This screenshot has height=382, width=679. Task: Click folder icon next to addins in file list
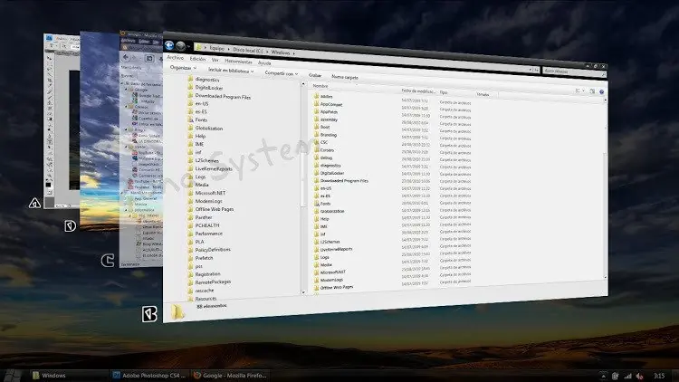[316, 96]
